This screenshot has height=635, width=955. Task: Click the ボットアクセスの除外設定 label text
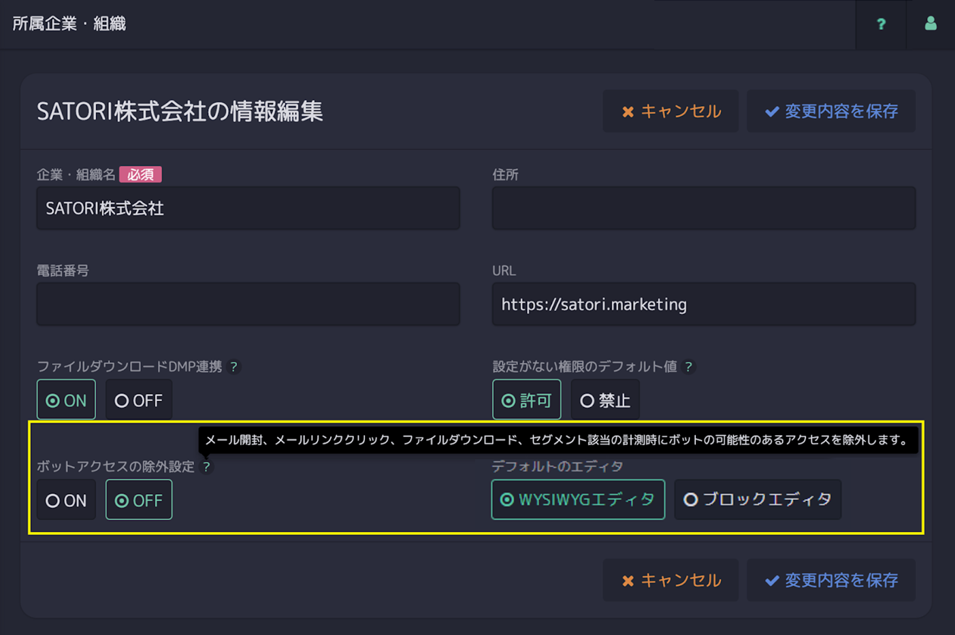coord(116,467)
